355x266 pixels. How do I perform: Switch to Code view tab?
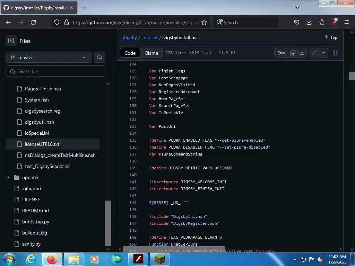130,53
